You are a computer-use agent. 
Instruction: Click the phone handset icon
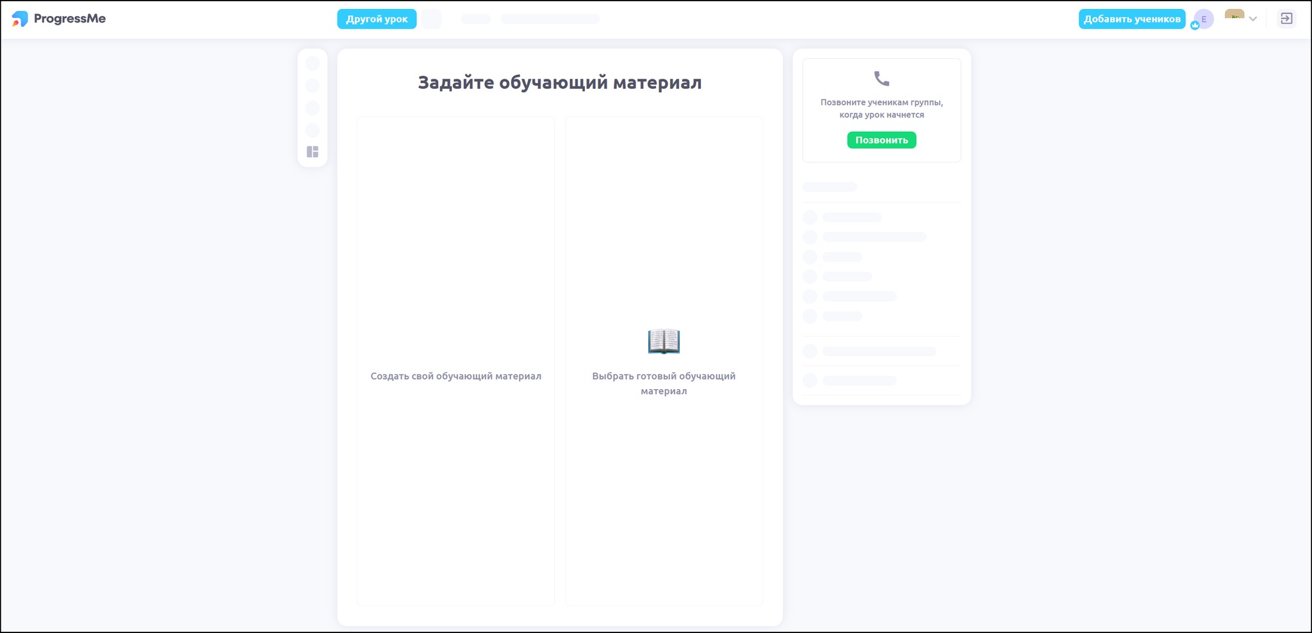[881, 79]
